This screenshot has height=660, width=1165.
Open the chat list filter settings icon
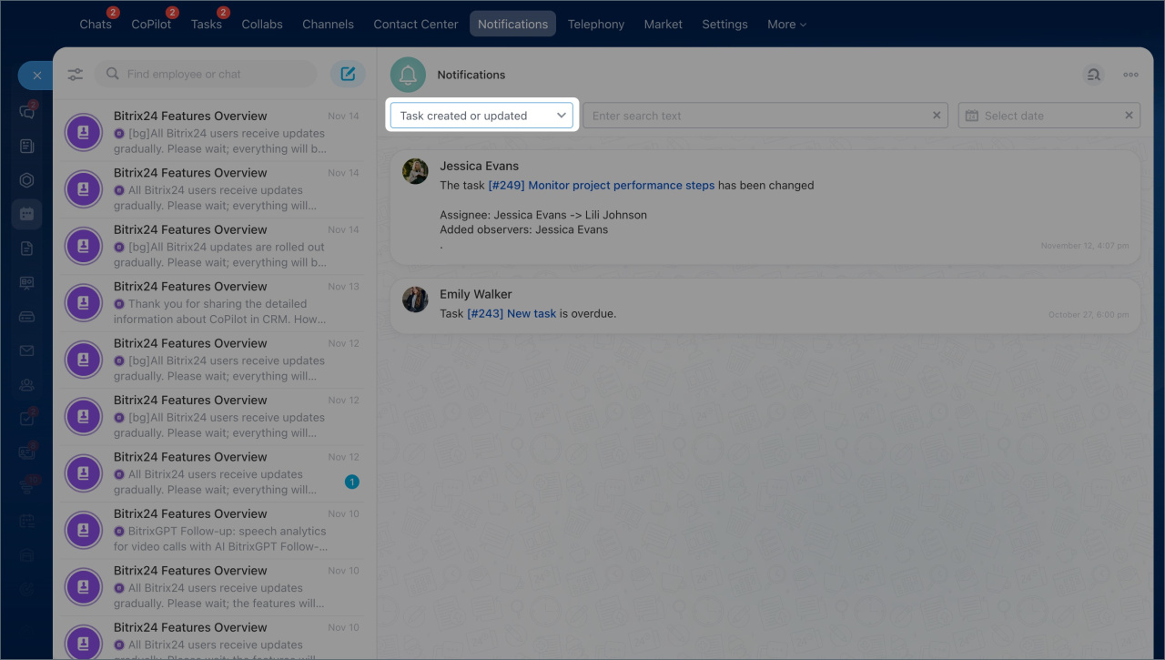pos(76,75)
